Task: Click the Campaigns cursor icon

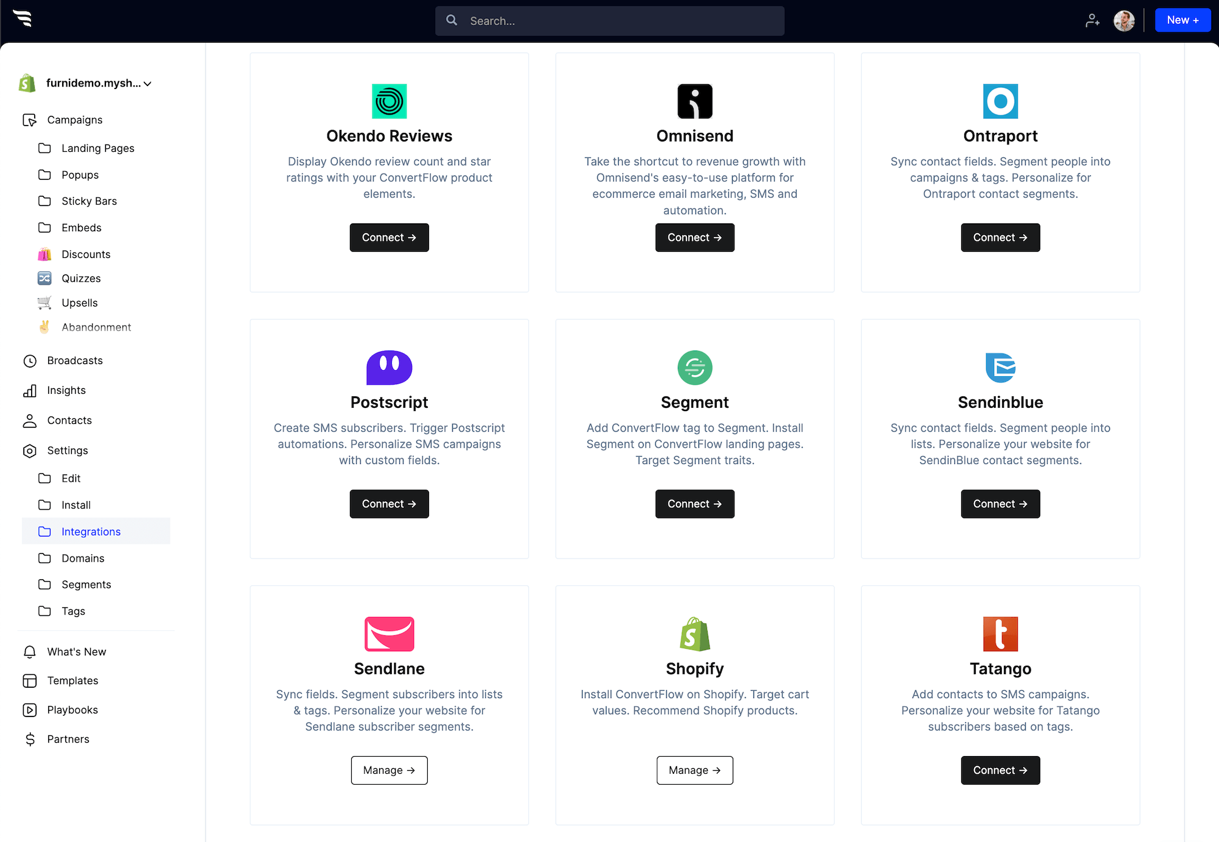Action: [29, 120]
